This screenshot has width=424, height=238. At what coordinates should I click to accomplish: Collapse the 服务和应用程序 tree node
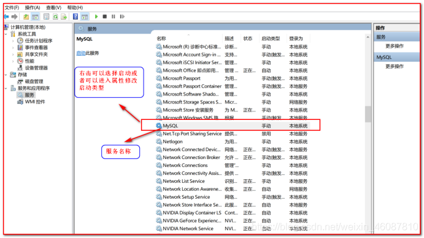(x=6, y=88)
